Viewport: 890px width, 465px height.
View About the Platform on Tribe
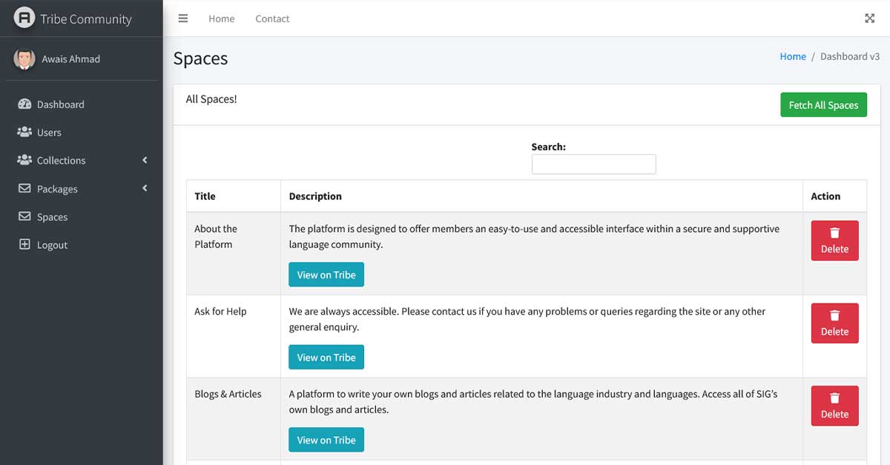tap(326, 275)
